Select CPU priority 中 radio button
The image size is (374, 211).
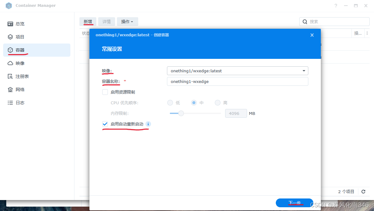194,103
